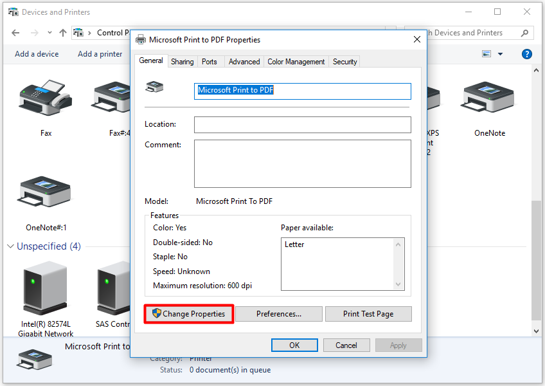The width and height of the screenshot is (545, 386).
Task: Select the Fax printer icon
Action: (x=46, y=98)
